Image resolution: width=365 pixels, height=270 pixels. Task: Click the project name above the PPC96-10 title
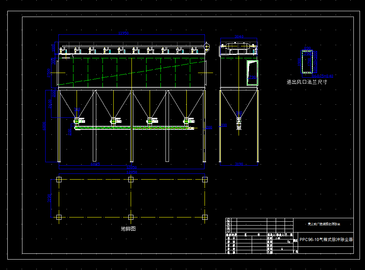pyautogui.click(x=324, y=224)
